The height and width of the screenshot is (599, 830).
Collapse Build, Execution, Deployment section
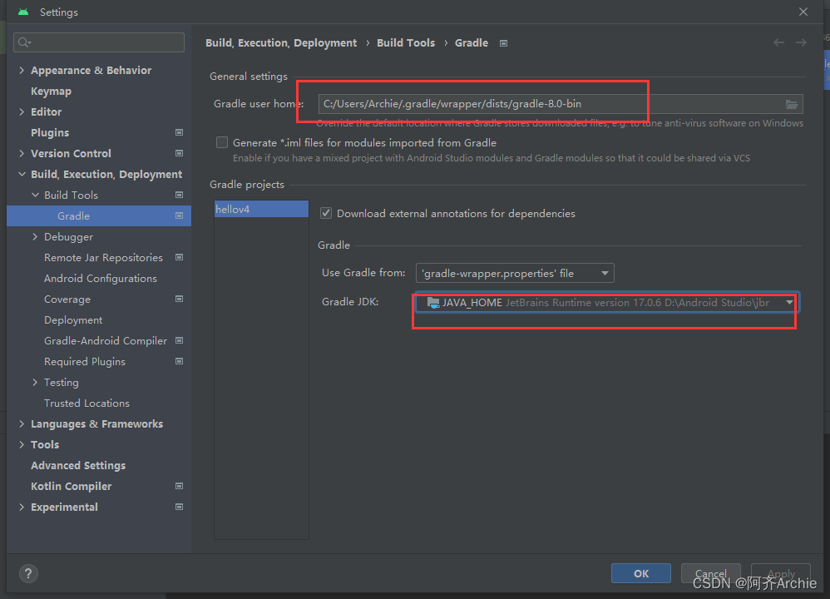(x=22, y=174)
